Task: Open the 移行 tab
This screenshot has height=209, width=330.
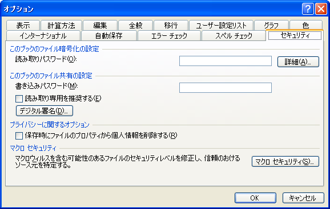Action: click(x=171, y=26)
